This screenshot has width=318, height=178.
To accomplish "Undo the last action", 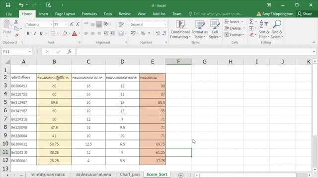I will [x=21, y=5].
